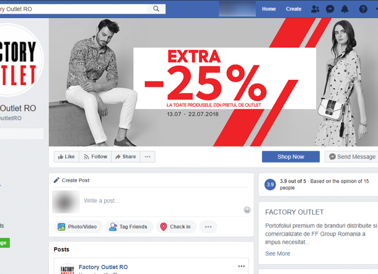Share the Factory Outlet page
The width and height of the screenshot is (378, 274).
pos(125,157)
